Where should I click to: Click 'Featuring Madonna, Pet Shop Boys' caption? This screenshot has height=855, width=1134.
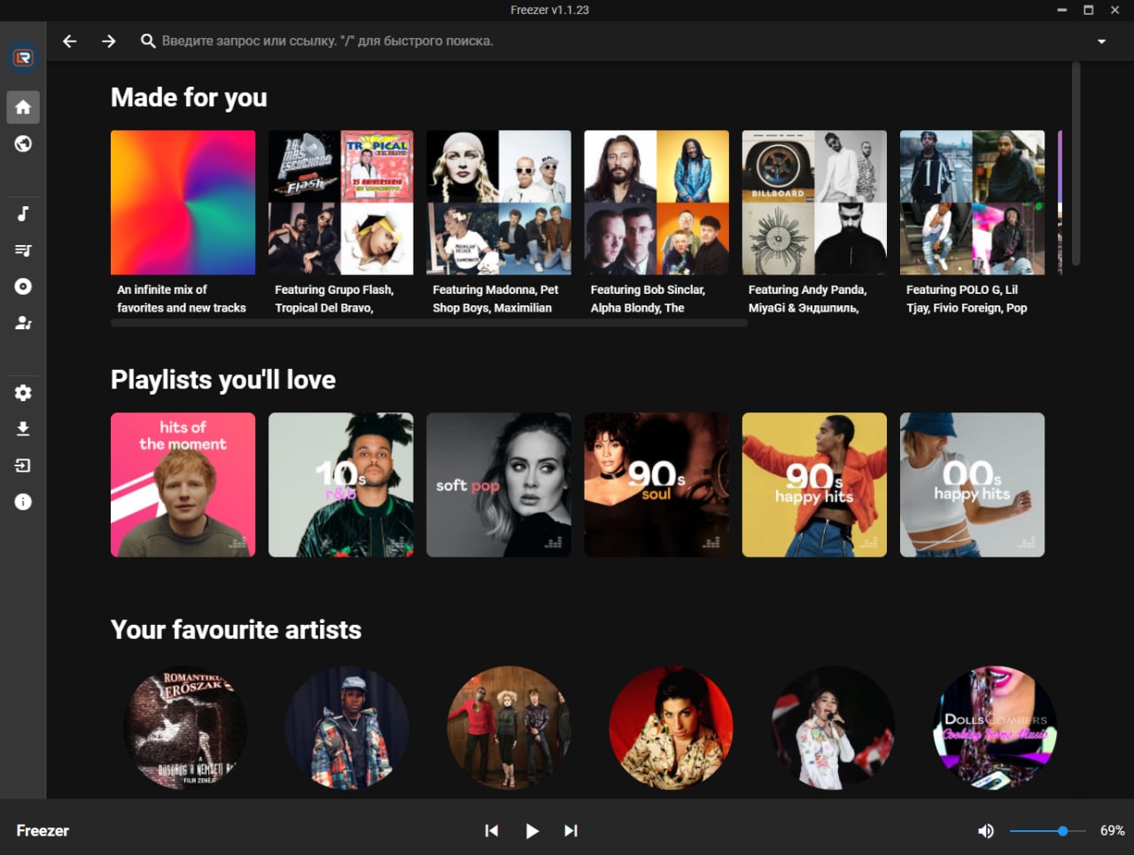click(x=495, y=299)
